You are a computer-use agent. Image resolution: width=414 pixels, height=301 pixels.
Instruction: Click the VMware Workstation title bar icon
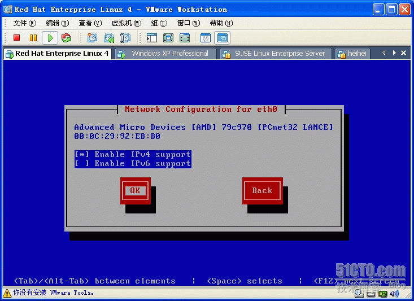click(x=7, y=10)
